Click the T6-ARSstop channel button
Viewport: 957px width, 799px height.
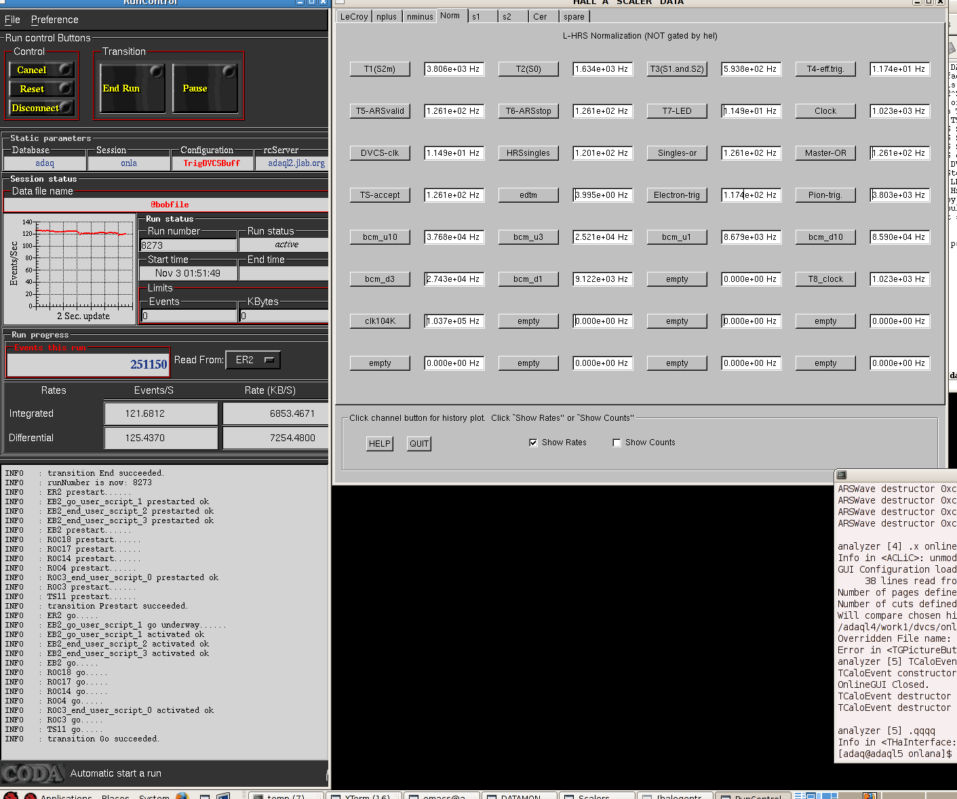[528, 111]
